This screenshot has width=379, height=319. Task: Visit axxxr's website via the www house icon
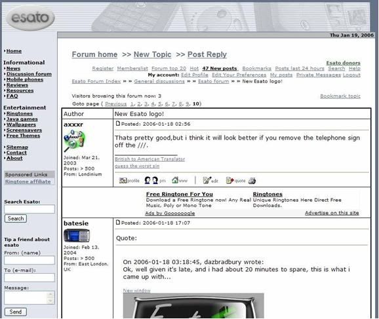pyautogui.click(x=180, y=180)
